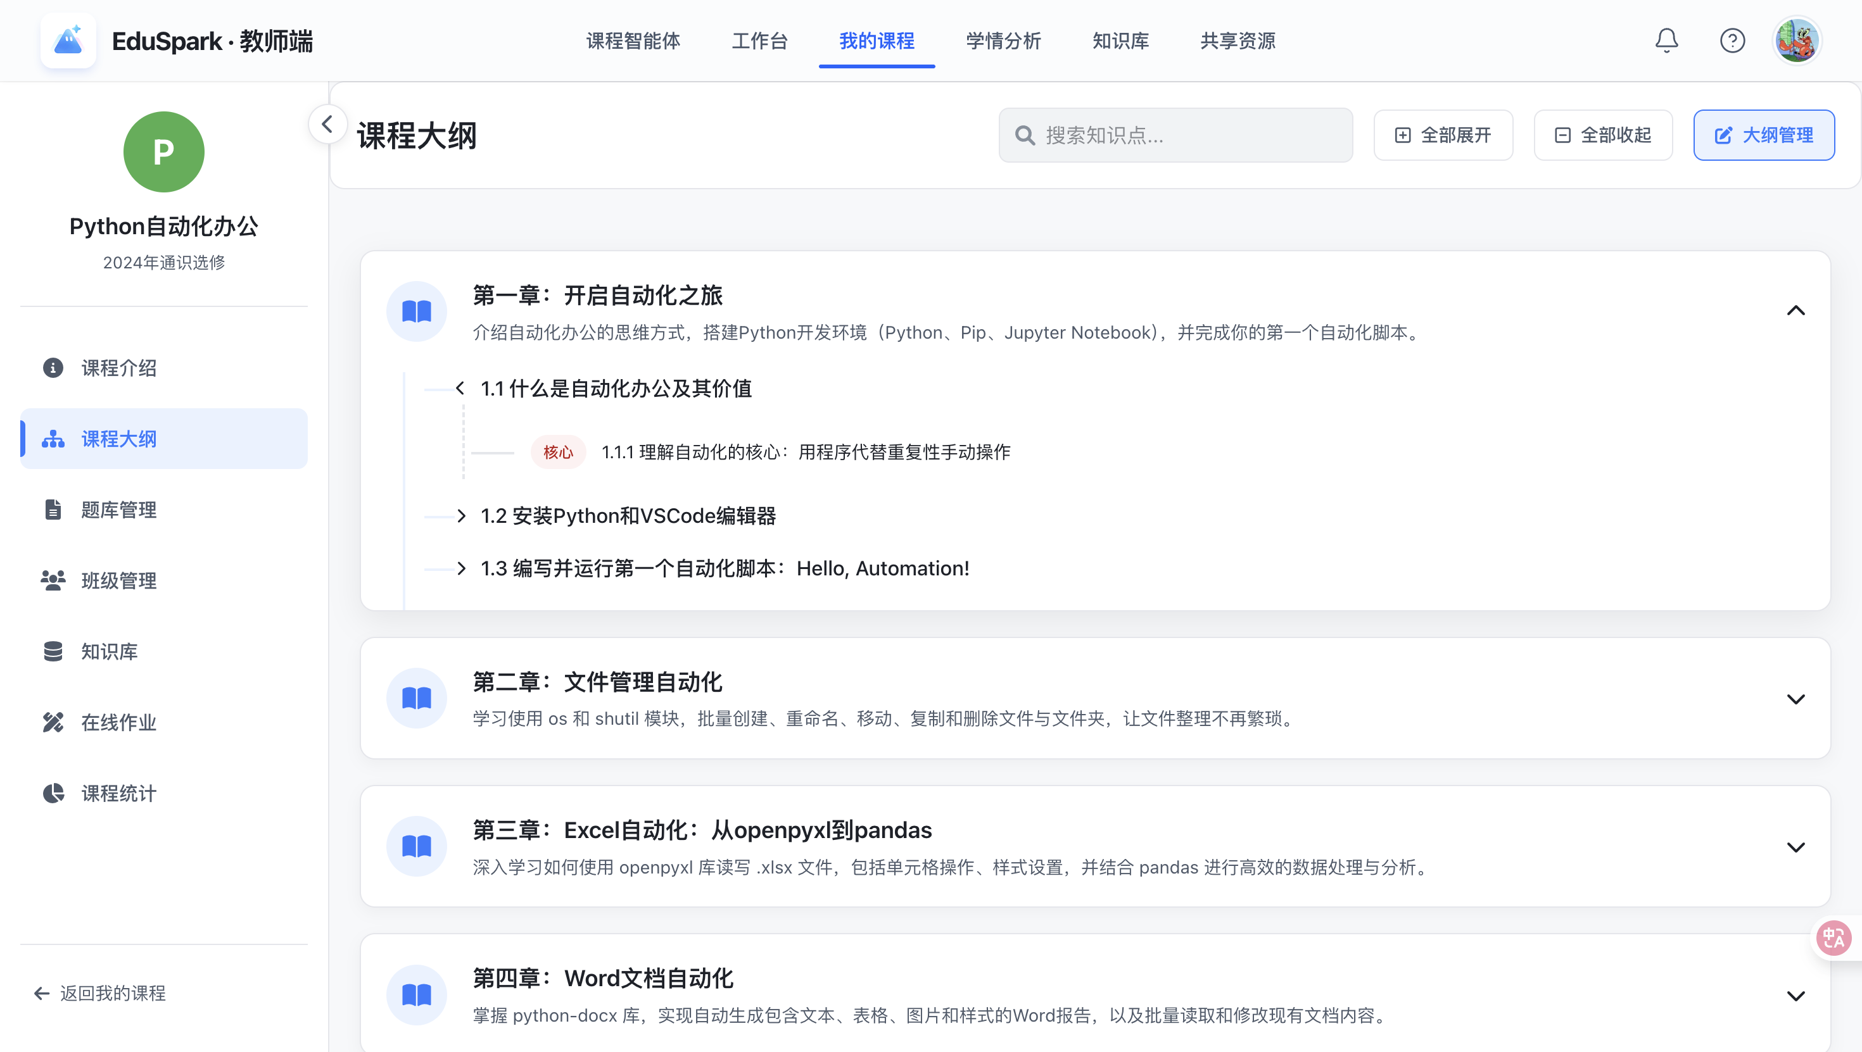This screenshot has height=1052, width=1862.
Task: Select 课程大纲 in the sidebar
Action: [164, 439]
